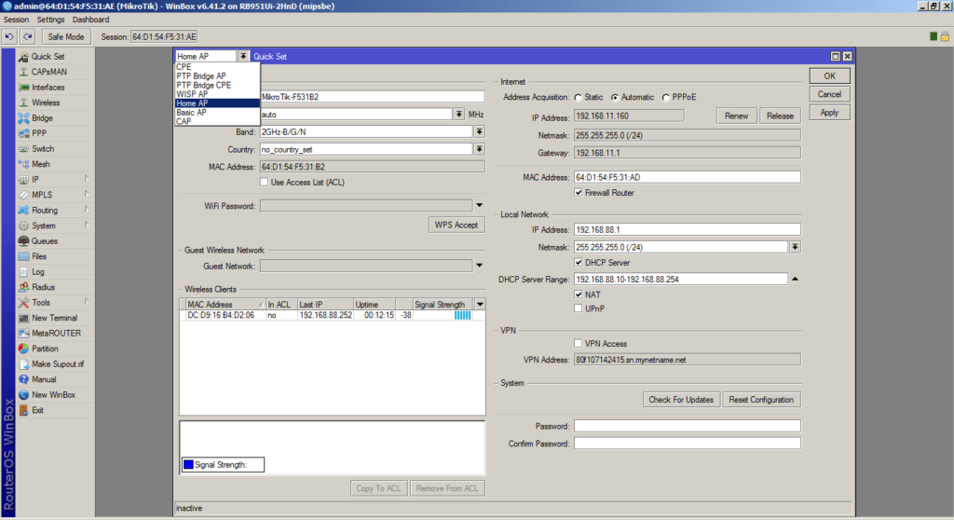Image resolution: width=954 pixels, height=520 pixels.
Task: Open the Band dropdown arrow
Action: coord(479,131)
